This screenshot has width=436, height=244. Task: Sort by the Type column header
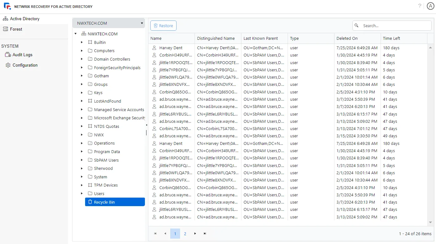click(311, 38)
